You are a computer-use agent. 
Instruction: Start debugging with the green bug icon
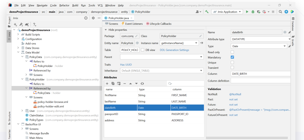[x=253, y=12]
